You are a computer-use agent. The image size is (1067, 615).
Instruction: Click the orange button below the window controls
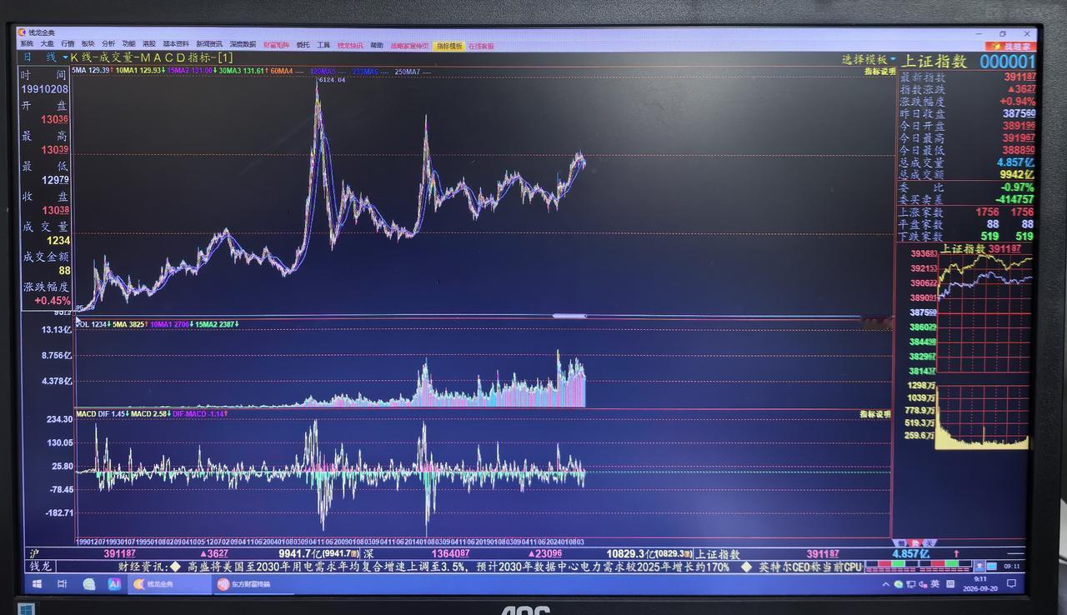[1009, 47]
